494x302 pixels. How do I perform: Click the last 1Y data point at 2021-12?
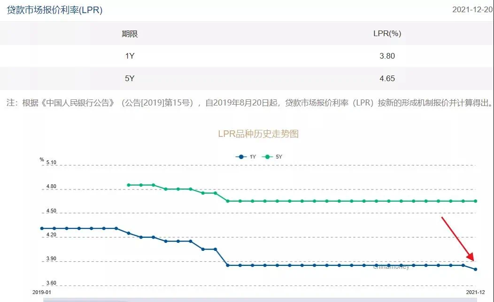(475, 269)
